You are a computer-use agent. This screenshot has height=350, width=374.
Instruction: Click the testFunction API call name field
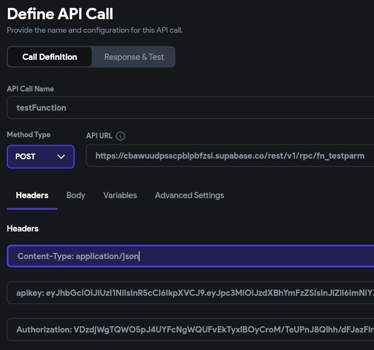tap(190, 107)
